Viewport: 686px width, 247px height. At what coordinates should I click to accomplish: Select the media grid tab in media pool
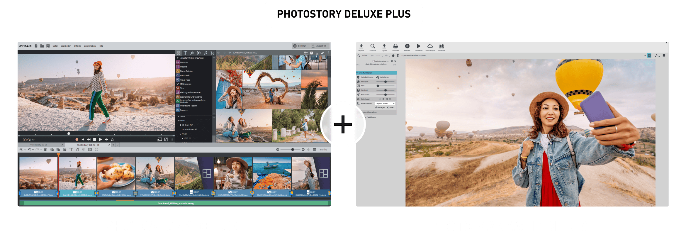[179, 53]
